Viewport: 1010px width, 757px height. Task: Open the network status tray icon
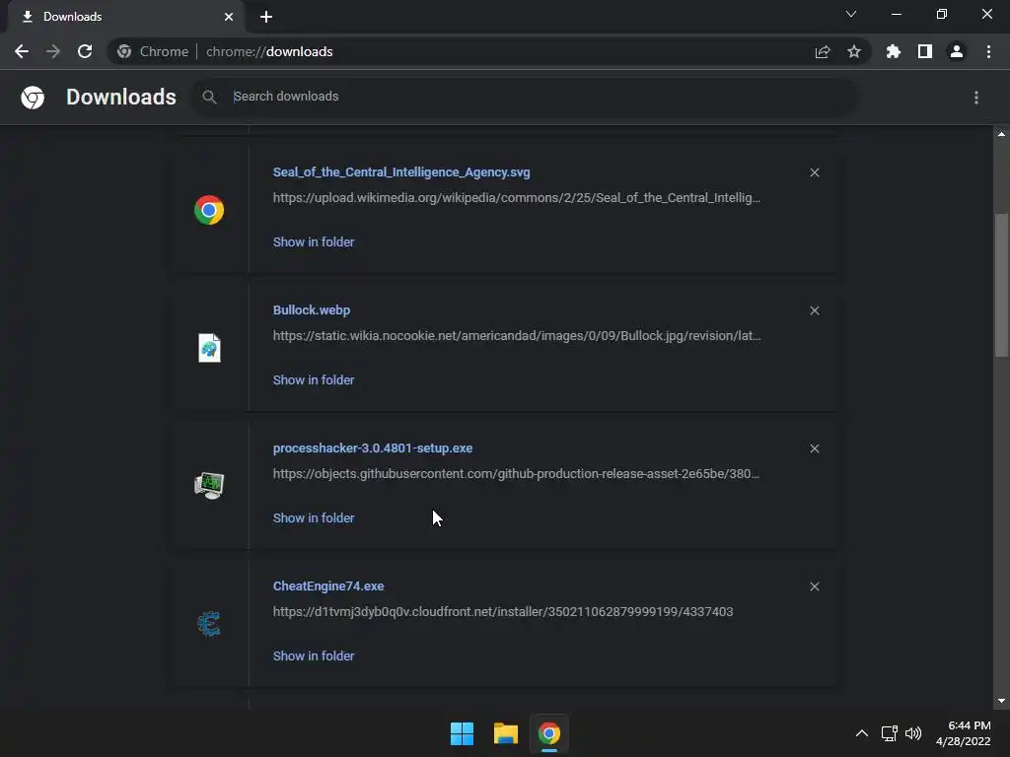[x=890, y=733]
